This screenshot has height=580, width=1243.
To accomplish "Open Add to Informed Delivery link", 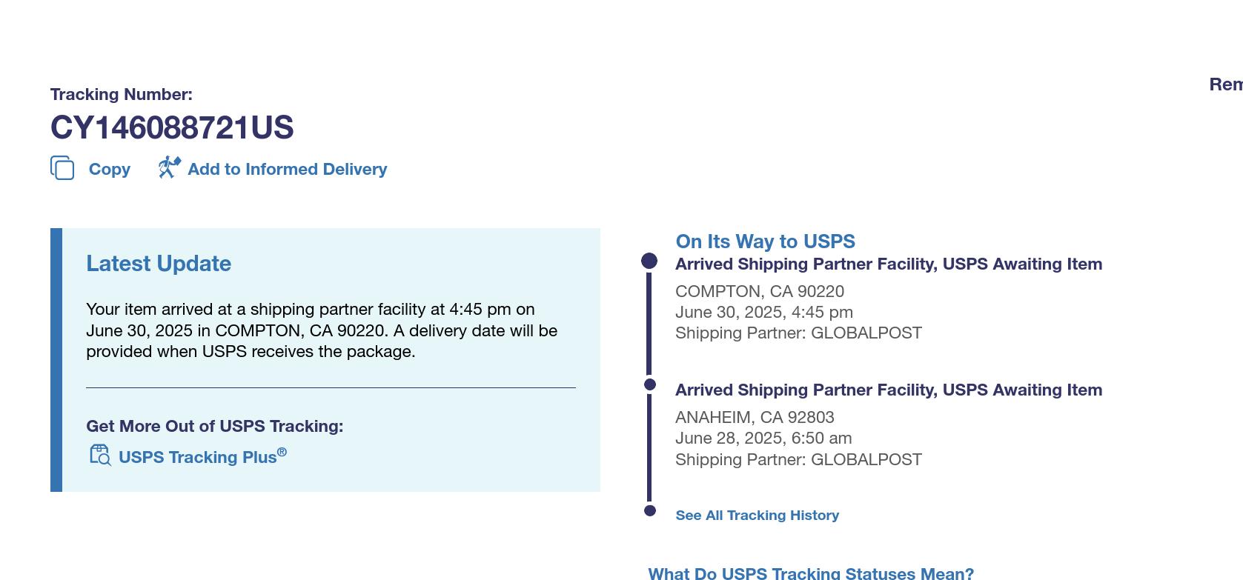I will [x=288, y=169].
